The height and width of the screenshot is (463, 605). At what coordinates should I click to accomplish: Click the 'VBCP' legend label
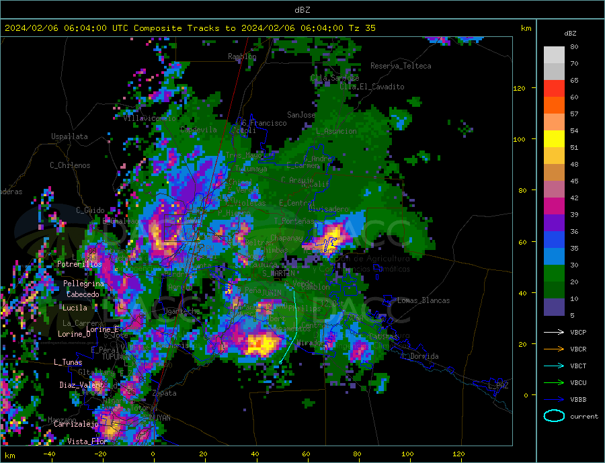(578, 332)
